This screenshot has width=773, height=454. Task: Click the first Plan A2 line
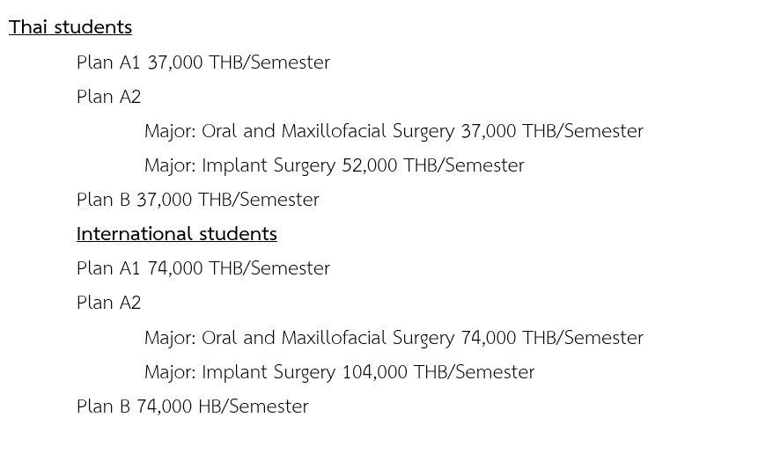(x=109, y=97)
